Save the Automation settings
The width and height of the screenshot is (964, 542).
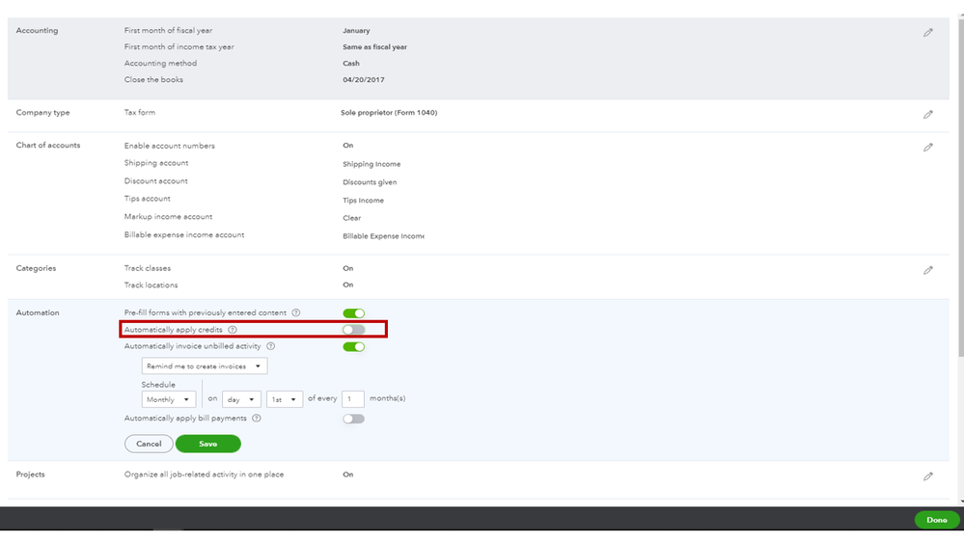(207, 444)
